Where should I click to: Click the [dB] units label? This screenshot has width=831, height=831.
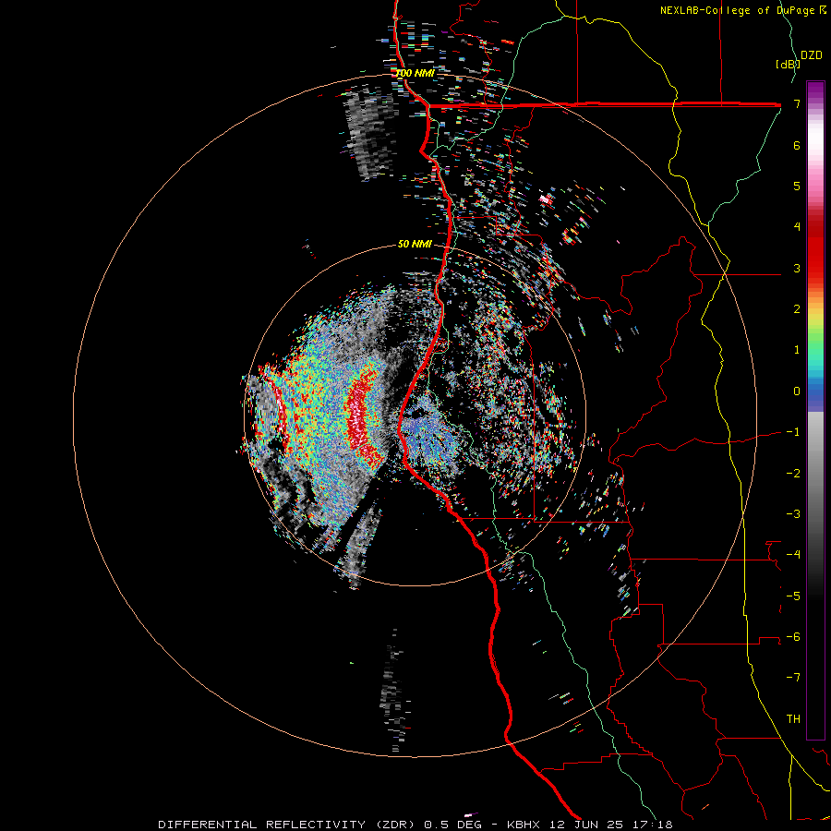coord(787,64)
